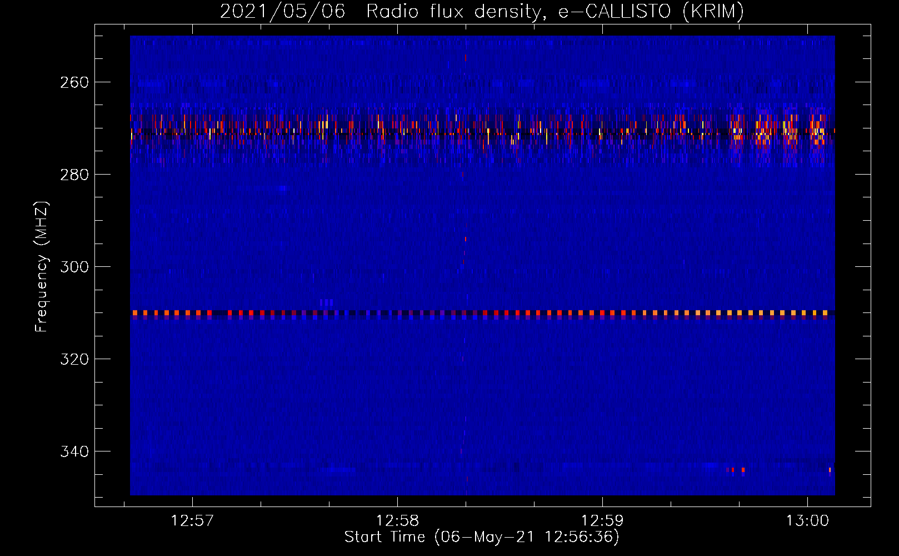
Task: Click the 12:57 time axis label
Action: [192, 521]
